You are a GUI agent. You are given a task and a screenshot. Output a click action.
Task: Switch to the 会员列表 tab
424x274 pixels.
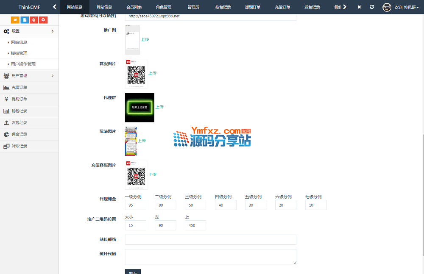pyautogui.click(x=134, y=7)
